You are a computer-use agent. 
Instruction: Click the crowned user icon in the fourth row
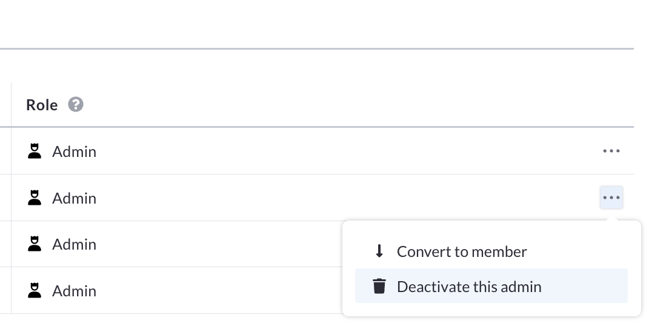pos(35,290)
